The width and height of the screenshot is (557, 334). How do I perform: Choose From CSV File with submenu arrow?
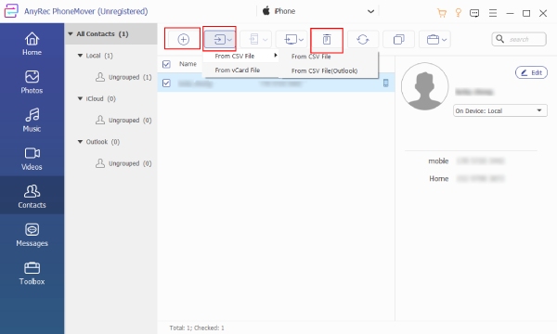coord(240,56)
